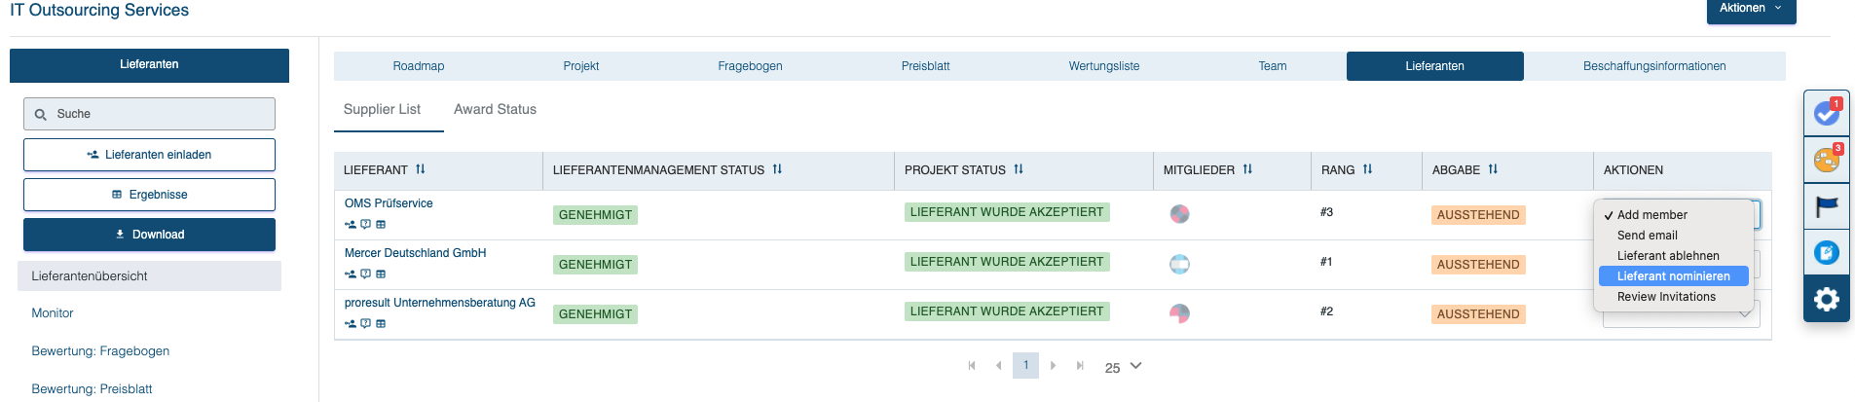Click add-member icon under proresult Unternehmensberatung AG
This screenshot has height=402, width=1855.
pos(351,324)
